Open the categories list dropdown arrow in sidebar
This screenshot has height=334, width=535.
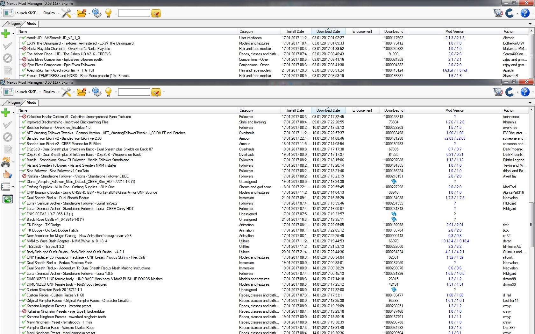(13, 187)
